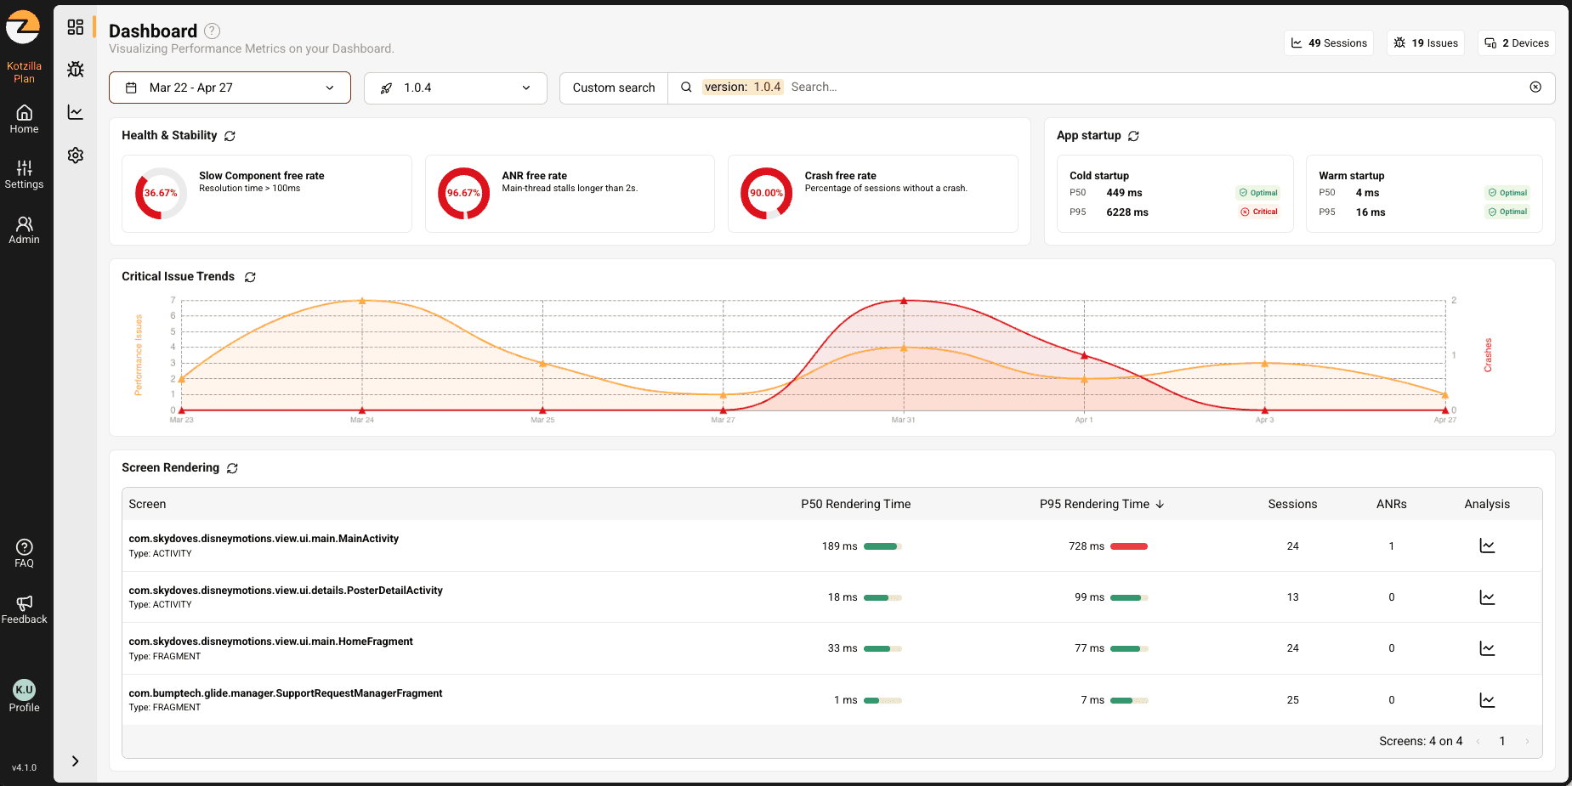The width and height of the screenshot is (1572, 786).
Task: Refresh the App startup section
Action: 1133,136
